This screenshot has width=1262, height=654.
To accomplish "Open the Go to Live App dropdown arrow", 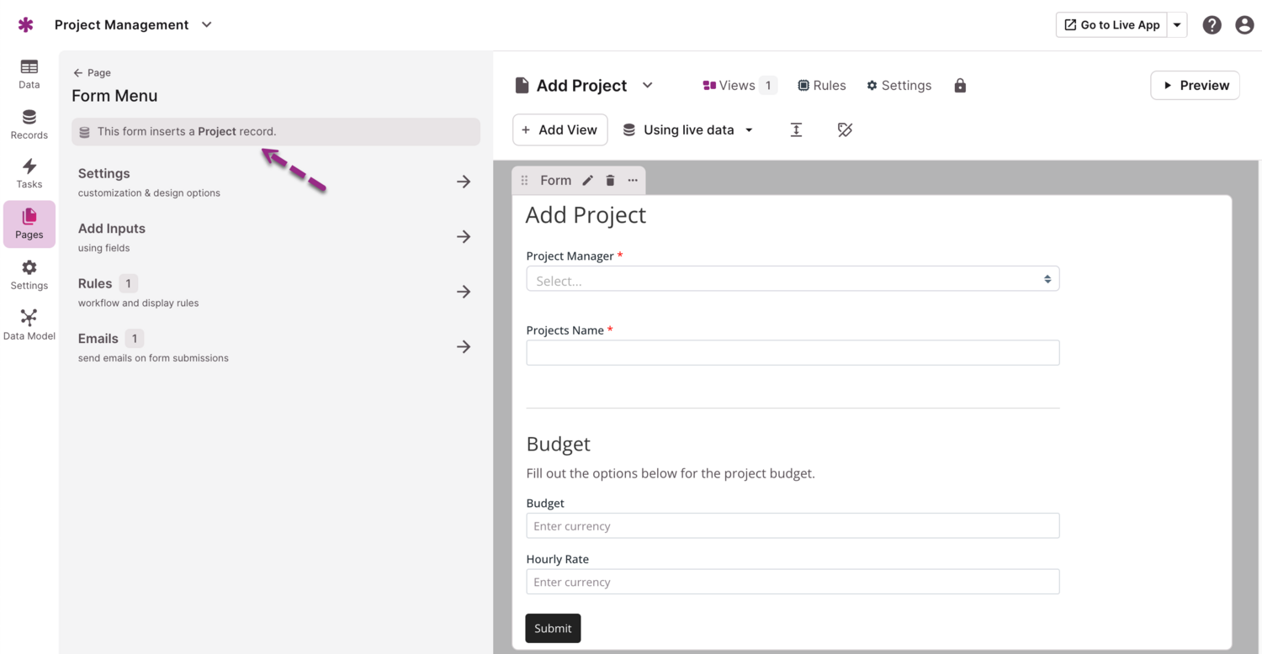I will [1177, 25].
